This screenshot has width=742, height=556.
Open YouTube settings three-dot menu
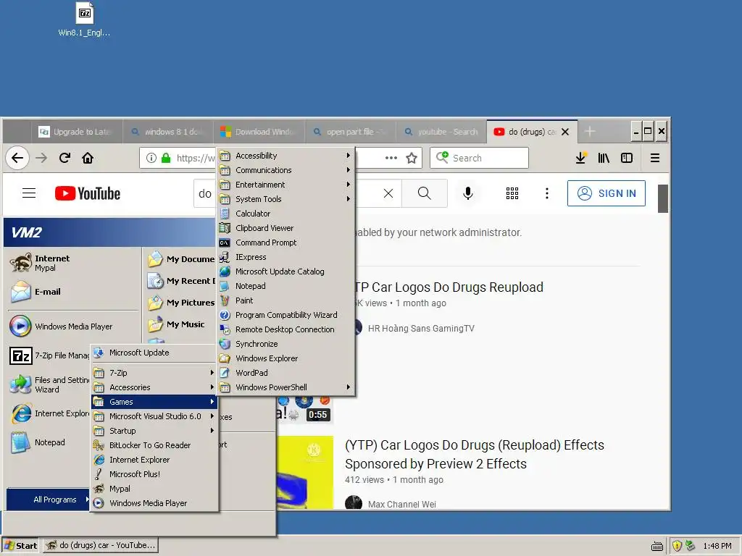pos(547,193)
